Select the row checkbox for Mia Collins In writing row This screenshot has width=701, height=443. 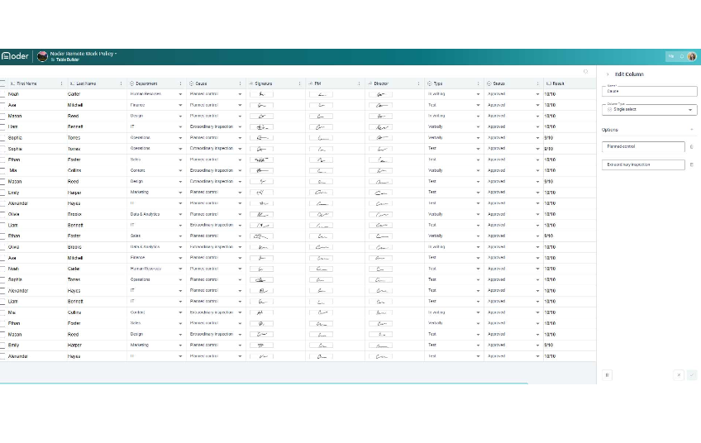click(x=2, y=312)
